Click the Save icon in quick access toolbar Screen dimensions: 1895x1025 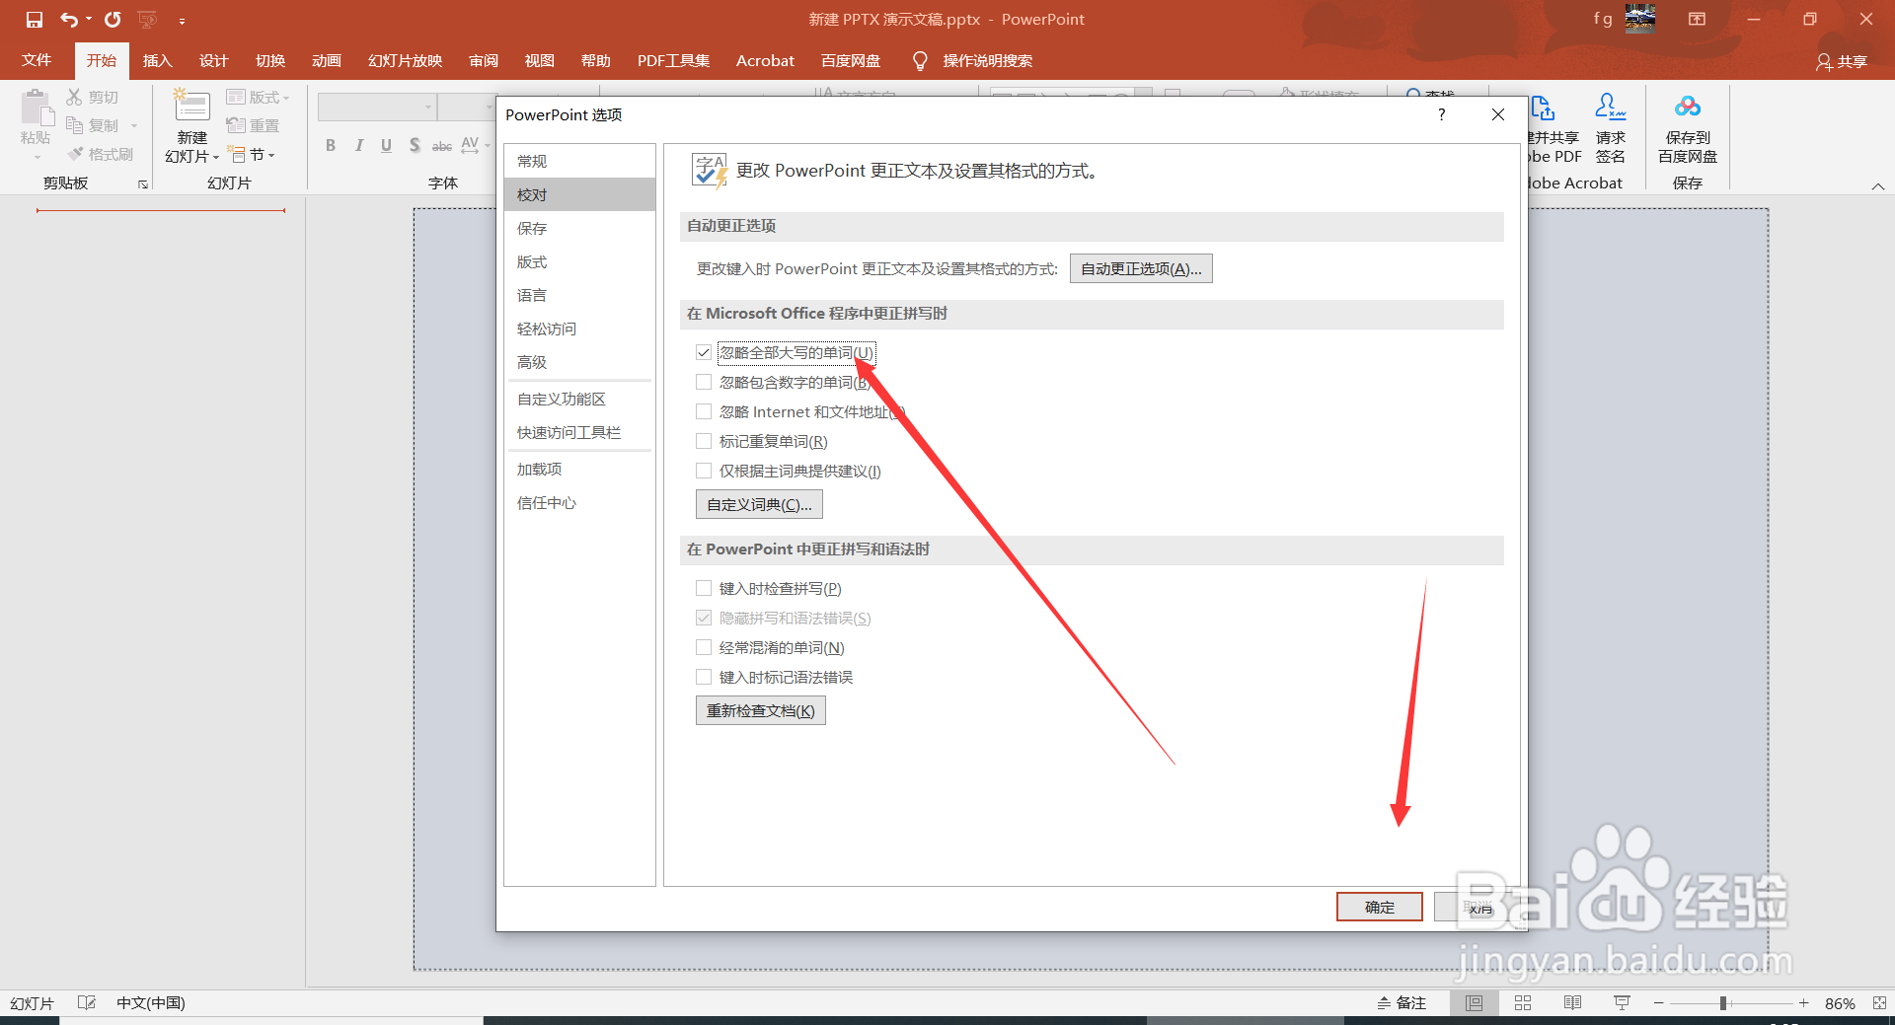point(34,20)
